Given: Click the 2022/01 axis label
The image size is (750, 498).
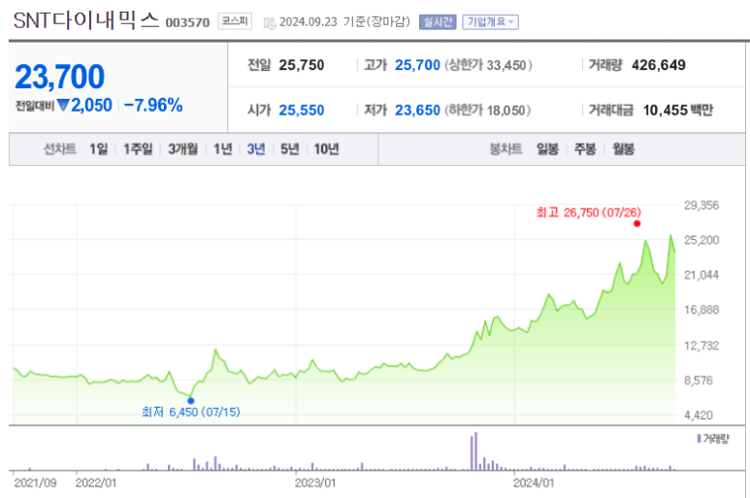Looking at the screenshot, I should (x=96, y=482).
